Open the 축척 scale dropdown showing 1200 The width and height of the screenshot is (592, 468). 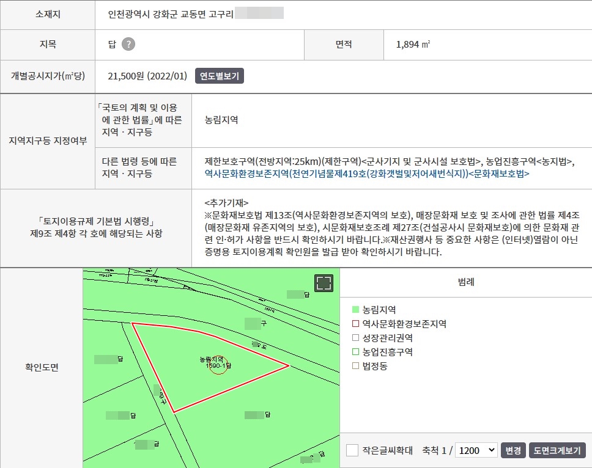pos(477,450)
